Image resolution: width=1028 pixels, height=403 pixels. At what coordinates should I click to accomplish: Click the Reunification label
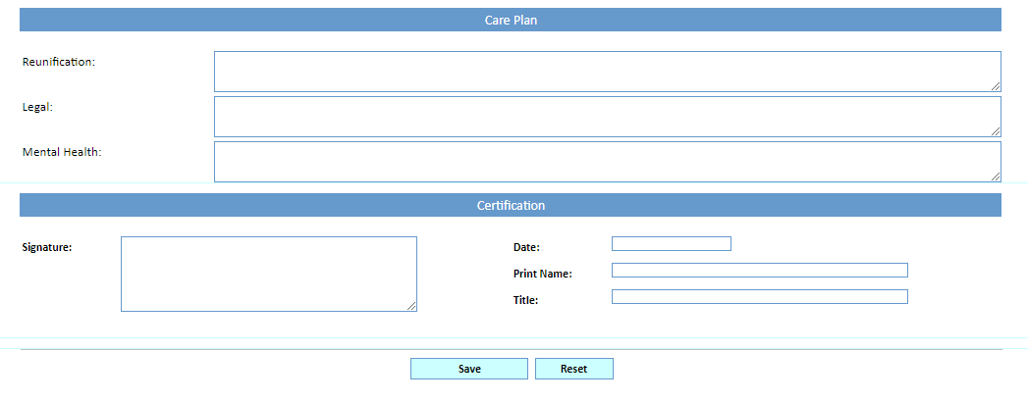[x=59, y=62]
